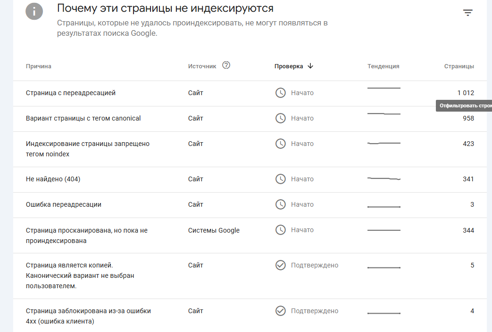This screenshot has width=492, height=332.
Task: Click clock icon in noindex row
Action: (281, 144)
